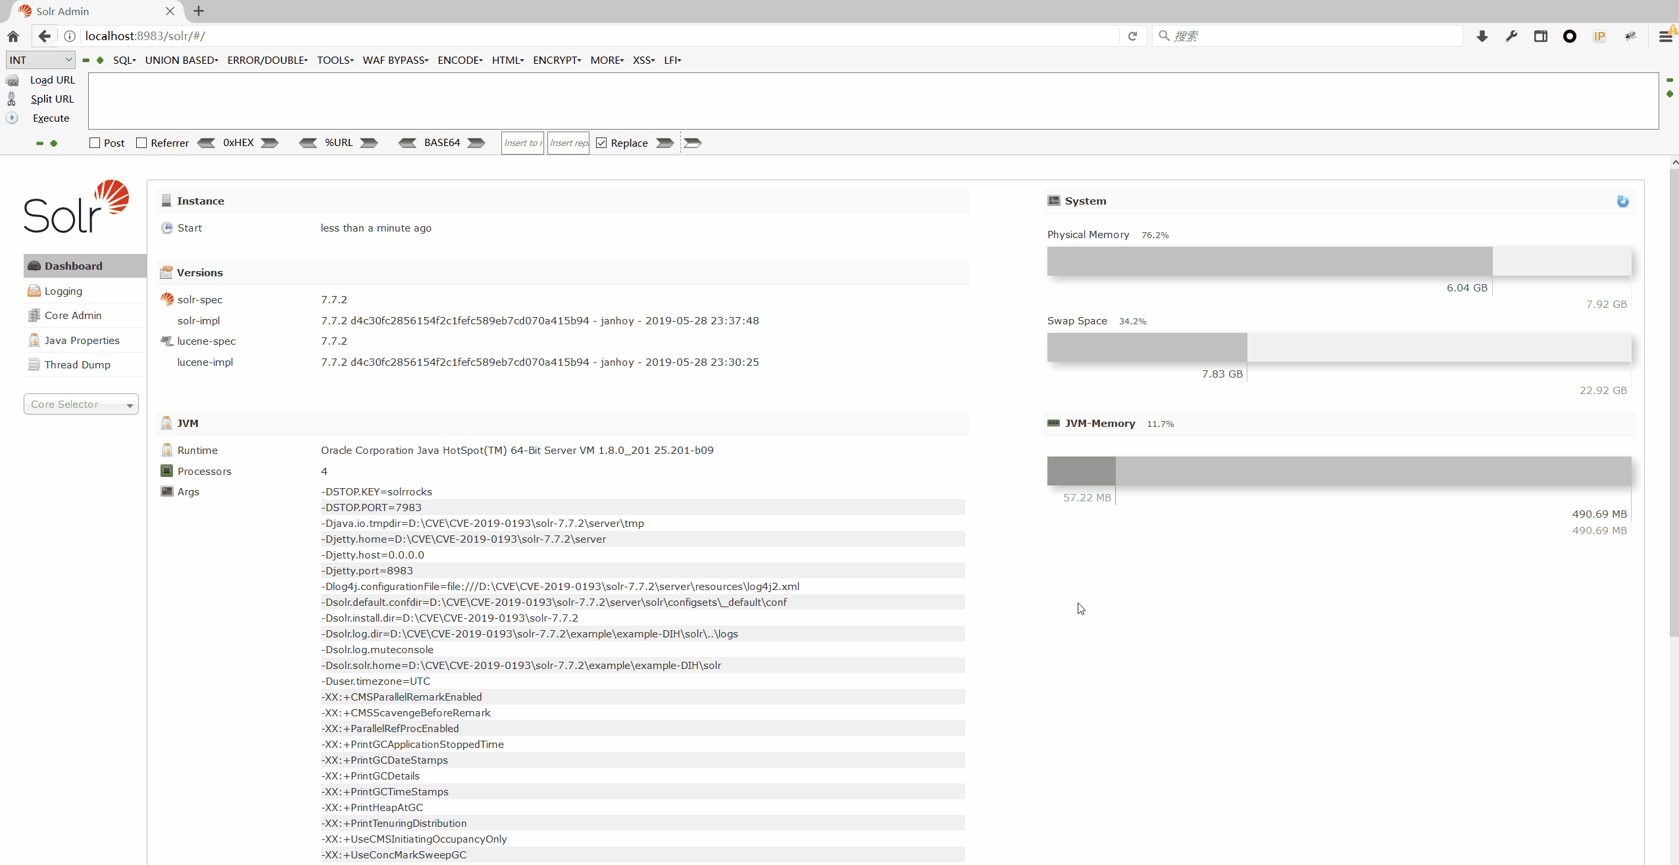Screen dimensions: 1679x865
Task: Click the browser home icon
Action: tap(13, 36)
